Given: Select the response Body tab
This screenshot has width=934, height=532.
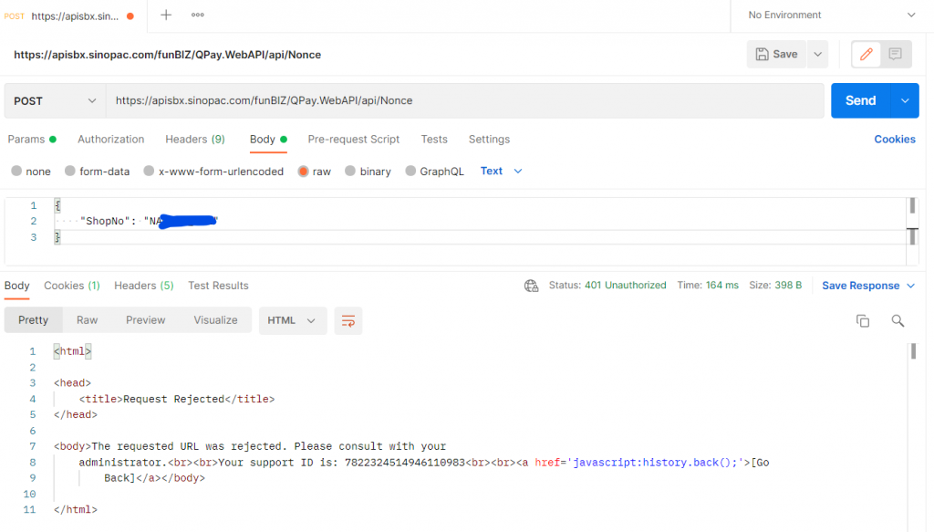Looking at the screenshot, I should click(x=16, y=286).
